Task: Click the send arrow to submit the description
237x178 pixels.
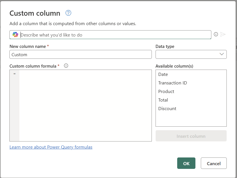Action: coord(223,35)
